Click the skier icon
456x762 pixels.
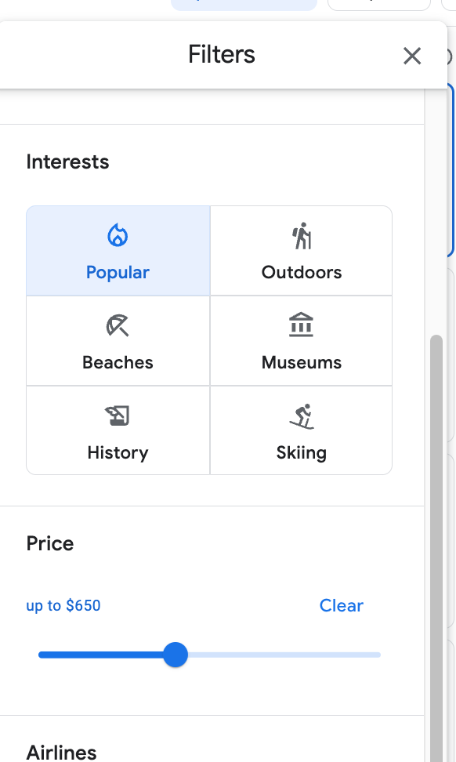(x=302, y=416)
